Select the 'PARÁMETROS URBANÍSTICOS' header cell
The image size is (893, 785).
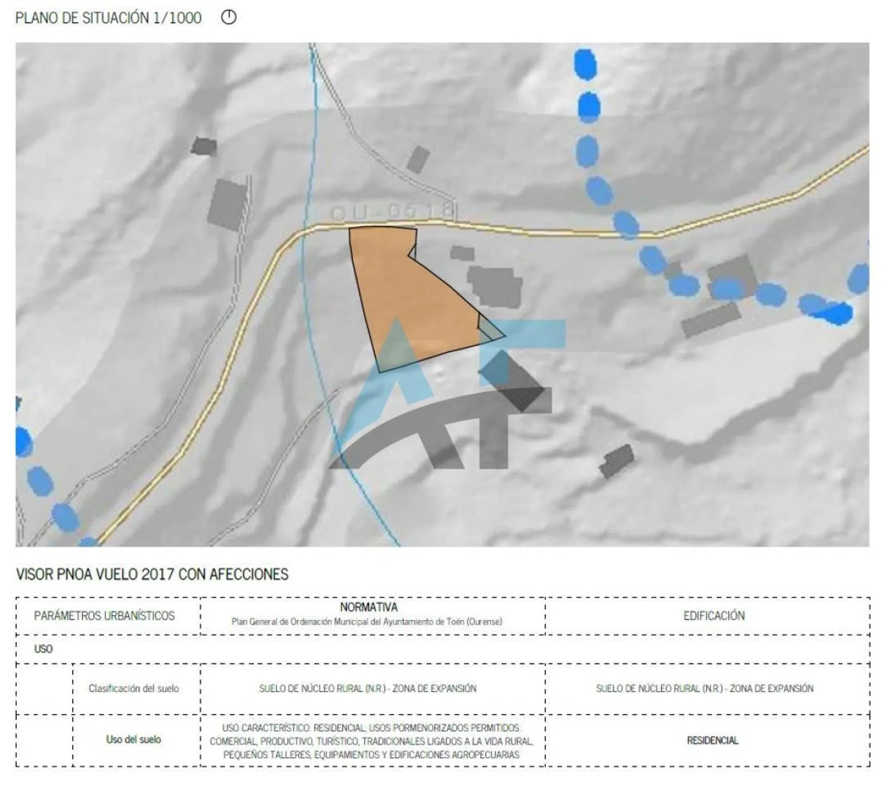pos(104,615)
